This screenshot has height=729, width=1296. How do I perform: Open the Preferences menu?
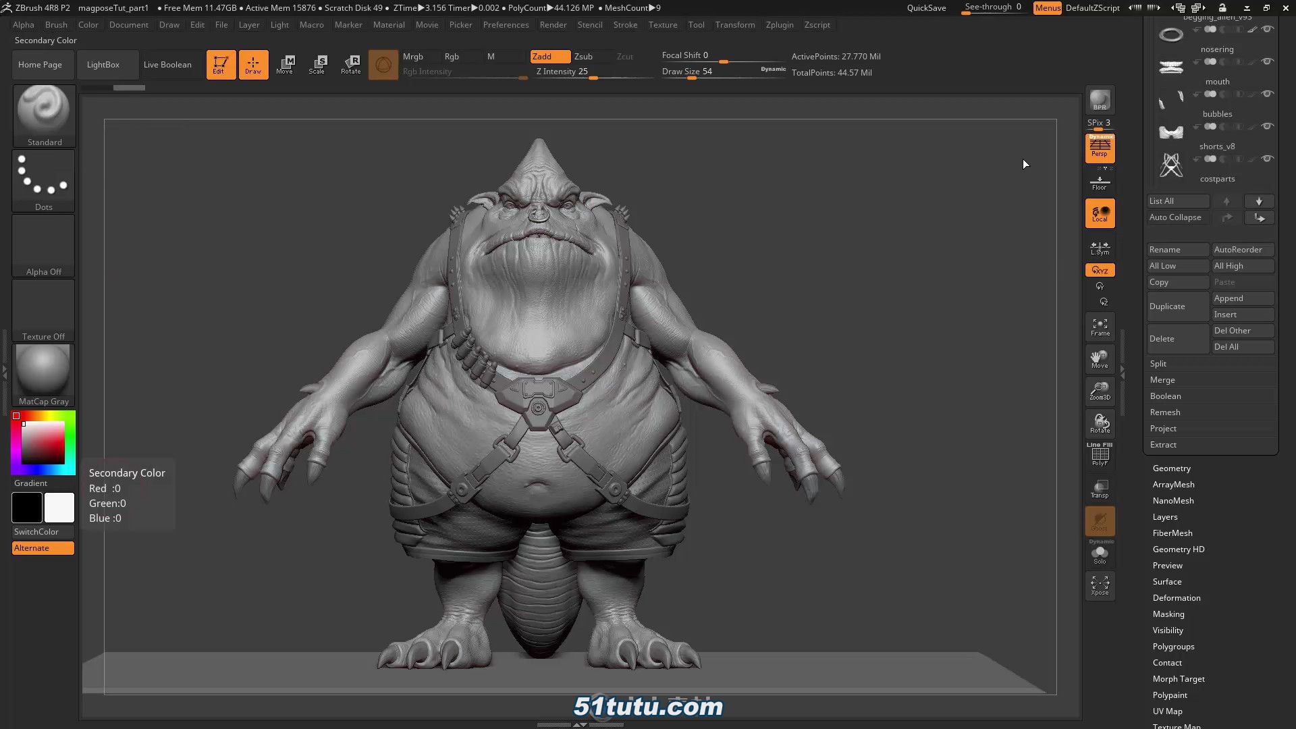(x=506, y=25)
